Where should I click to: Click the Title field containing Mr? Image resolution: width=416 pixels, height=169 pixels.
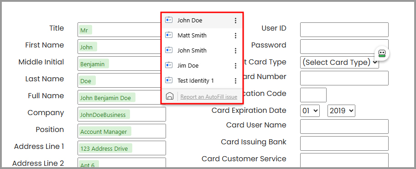(x=119, y=30)
